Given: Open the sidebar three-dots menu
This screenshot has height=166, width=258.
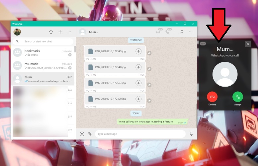Looking at the screenshot, I should (x=69, y=32).
